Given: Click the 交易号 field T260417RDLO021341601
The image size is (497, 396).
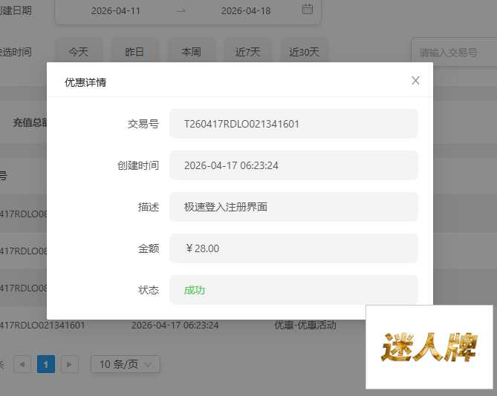Looking at the screenshot, I should [293, 124].
